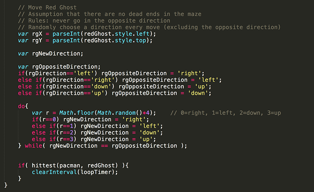Click the 'right' string in first if statement

coord(189,73)
